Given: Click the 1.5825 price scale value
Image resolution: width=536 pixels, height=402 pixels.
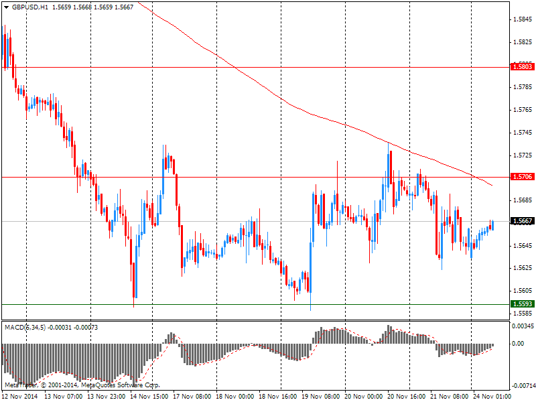Looking at the screenshot, I should coord(523,42).
